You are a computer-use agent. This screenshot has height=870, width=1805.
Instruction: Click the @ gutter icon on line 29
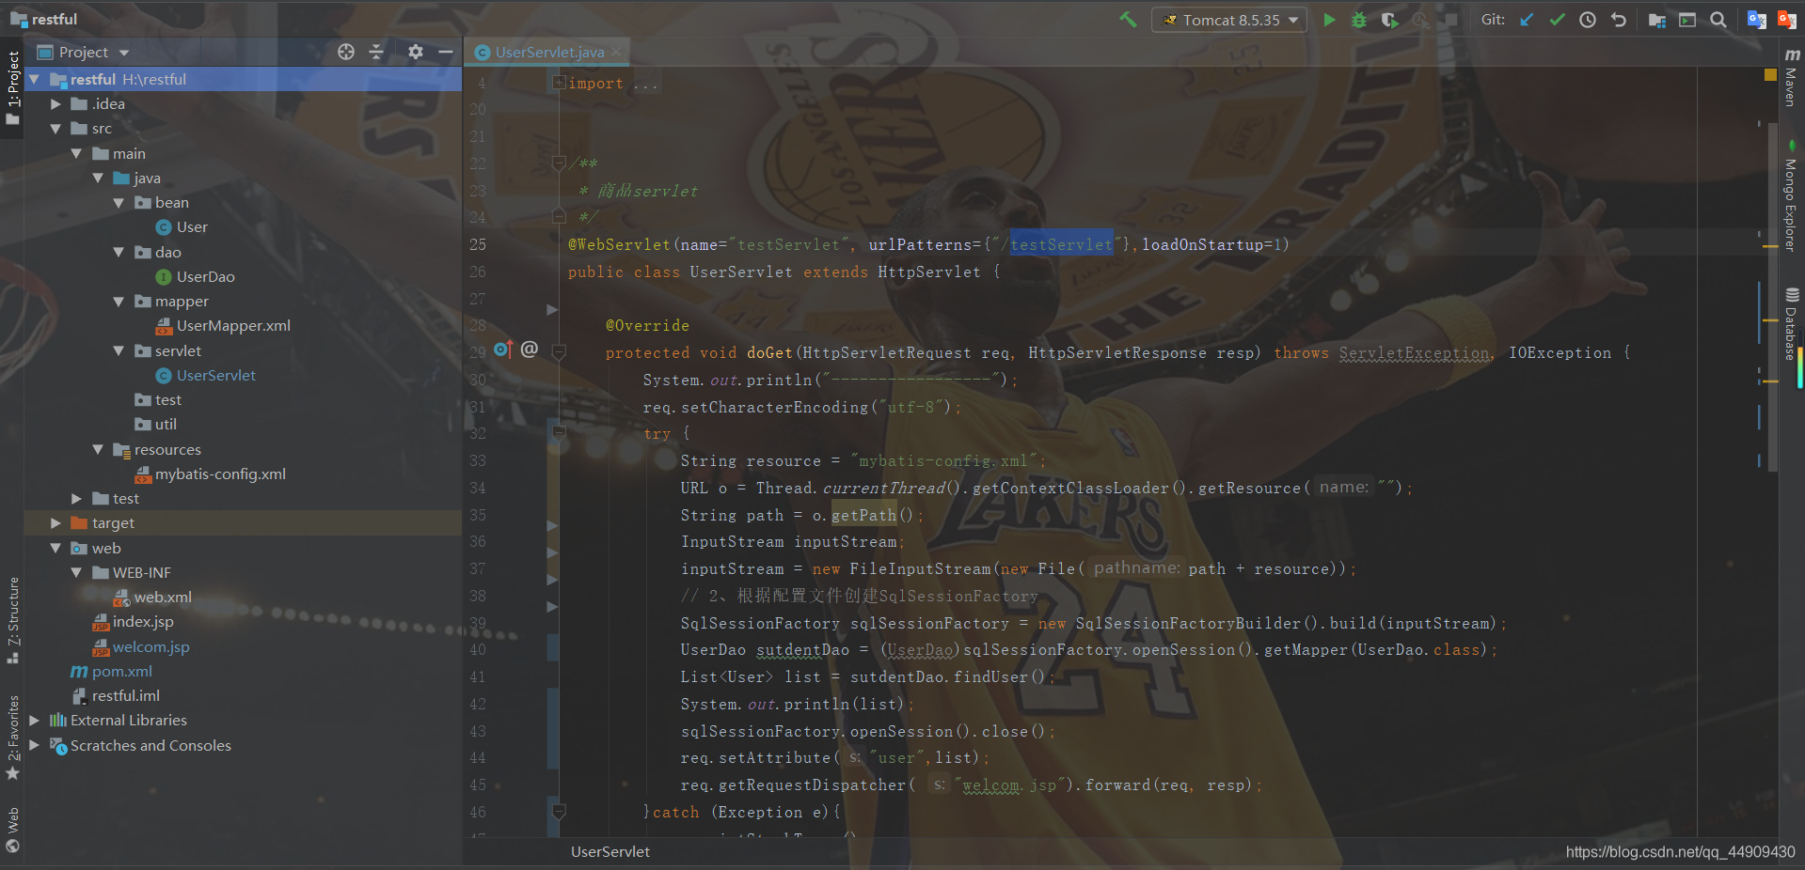(x=530, y=350)
